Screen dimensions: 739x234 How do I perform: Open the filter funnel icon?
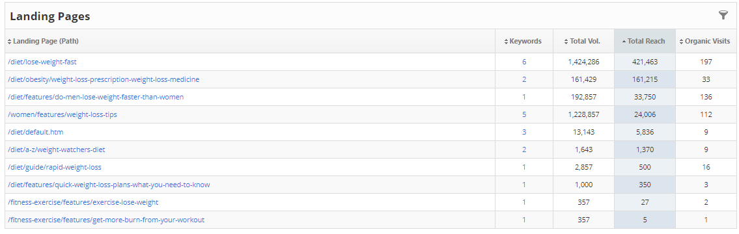[x=723, y=15]
